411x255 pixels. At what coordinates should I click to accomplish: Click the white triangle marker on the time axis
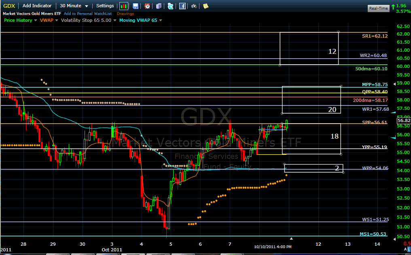point(291,238)
